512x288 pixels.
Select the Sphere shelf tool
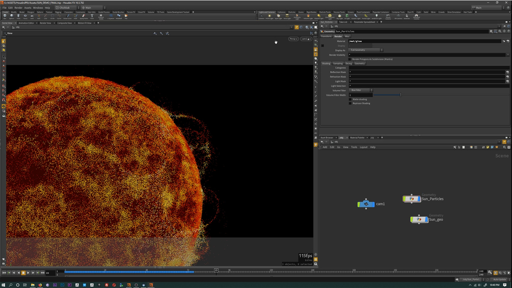12,16
